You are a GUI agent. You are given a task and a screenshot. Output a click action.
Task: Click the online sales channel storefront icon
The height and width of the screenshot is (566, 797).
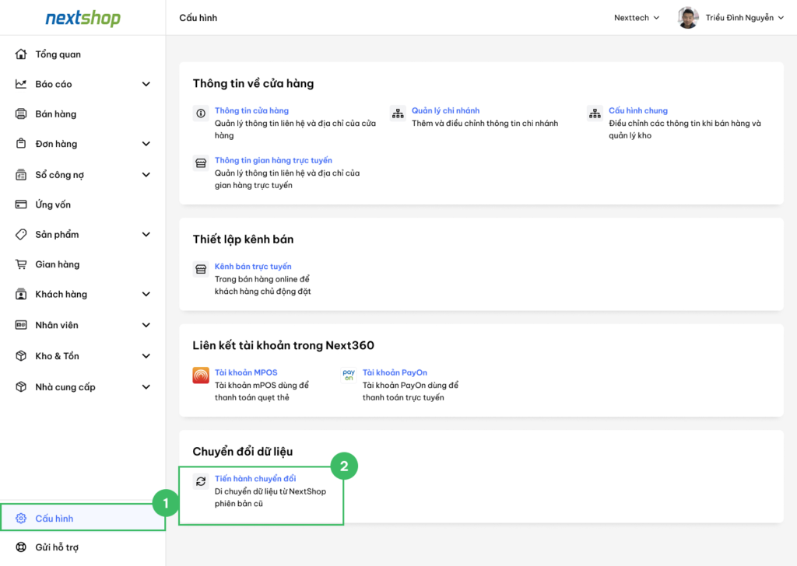tap(201, 269)
